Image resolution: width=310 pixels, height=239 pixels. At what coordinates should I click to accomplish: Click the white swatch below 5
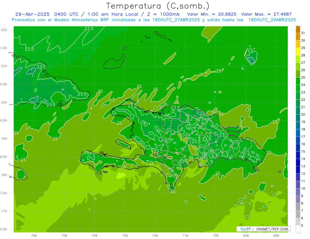(x=298, y=229)
